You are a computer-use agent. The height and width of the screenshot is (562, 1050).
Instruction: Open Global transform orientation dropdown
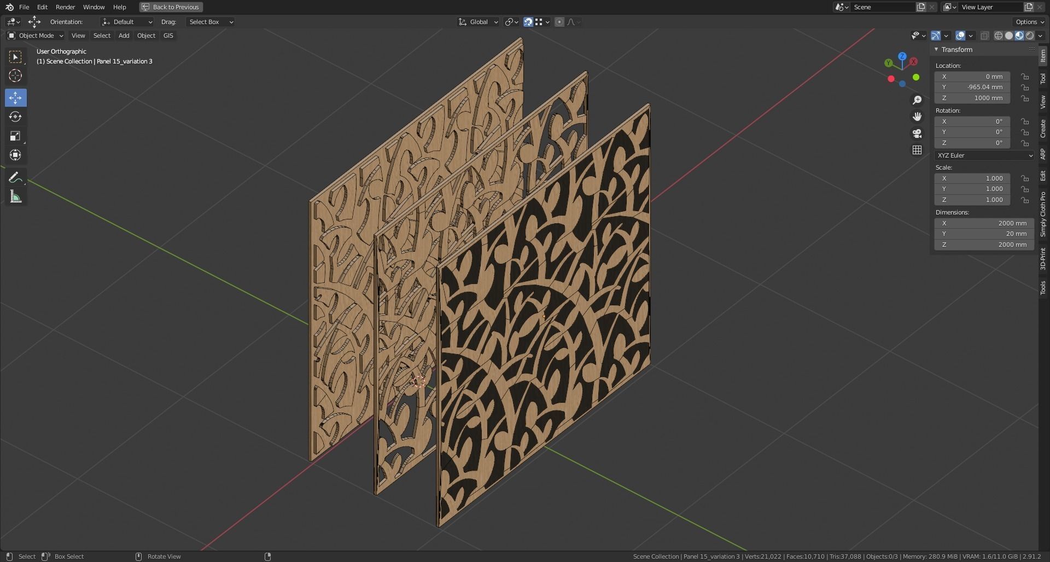478,22
